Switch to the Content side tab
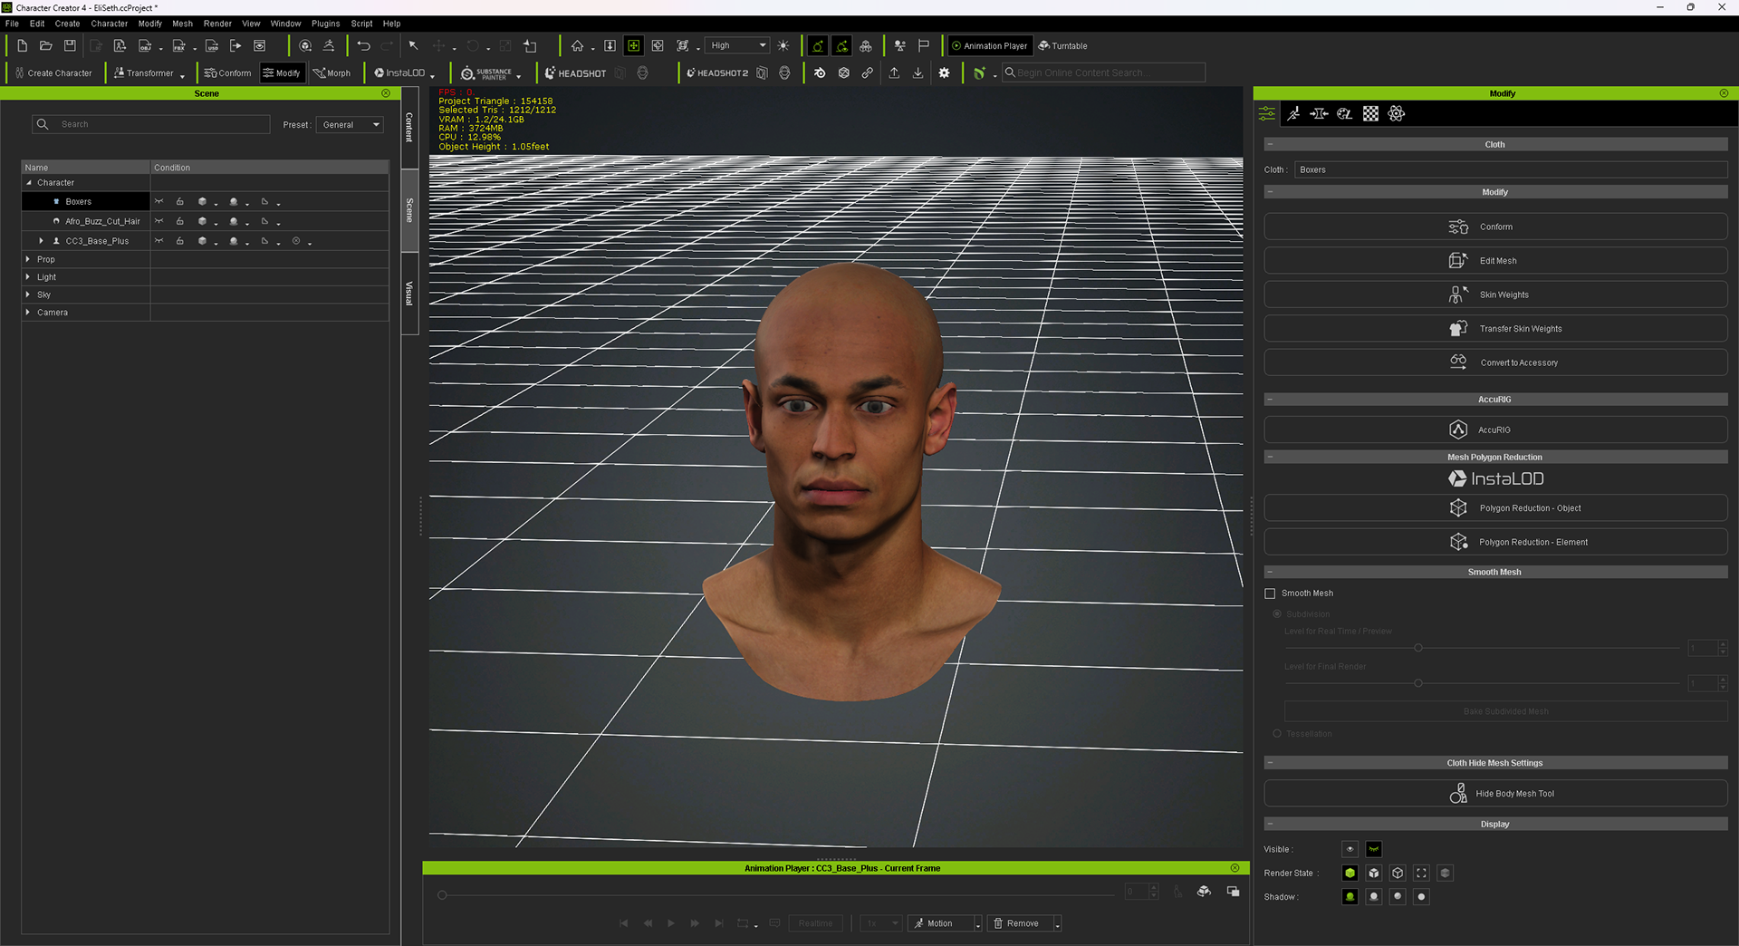This screenshot has width=1739, height=946. (x=409, y=127)
